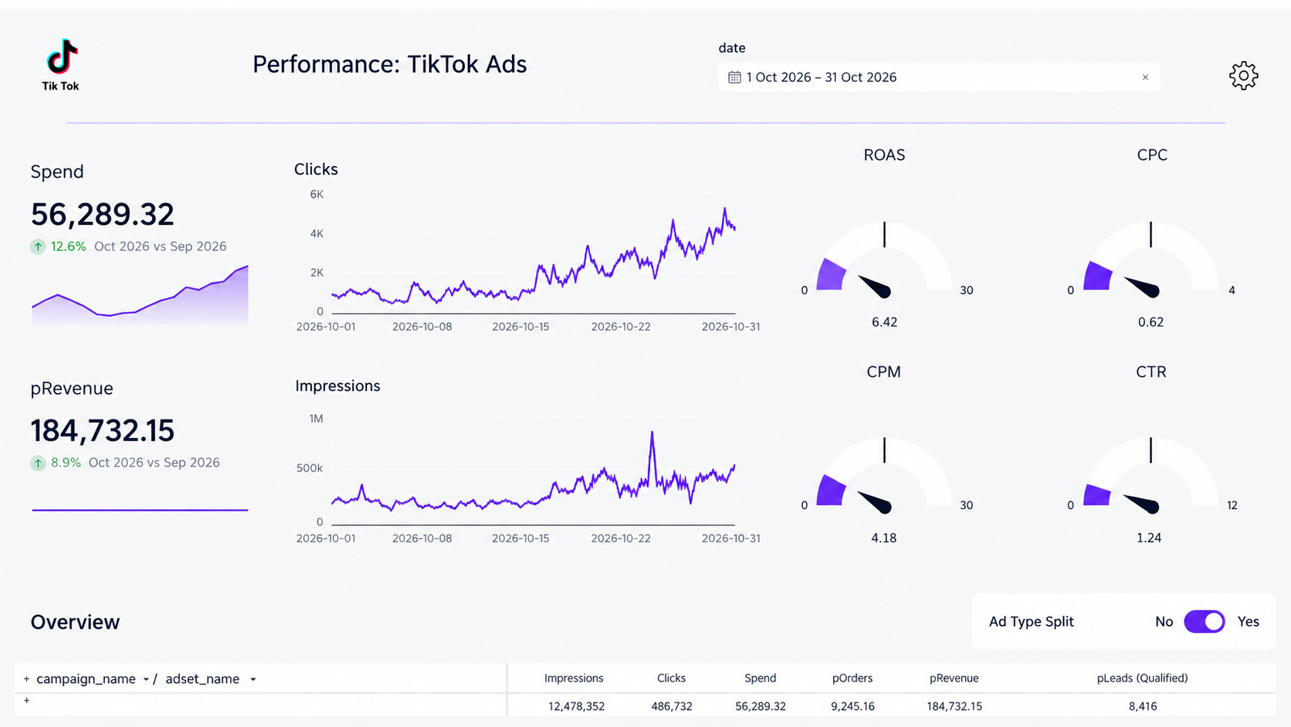
Task: Sort by the Spend column header
Action: (x=761, y=678)
